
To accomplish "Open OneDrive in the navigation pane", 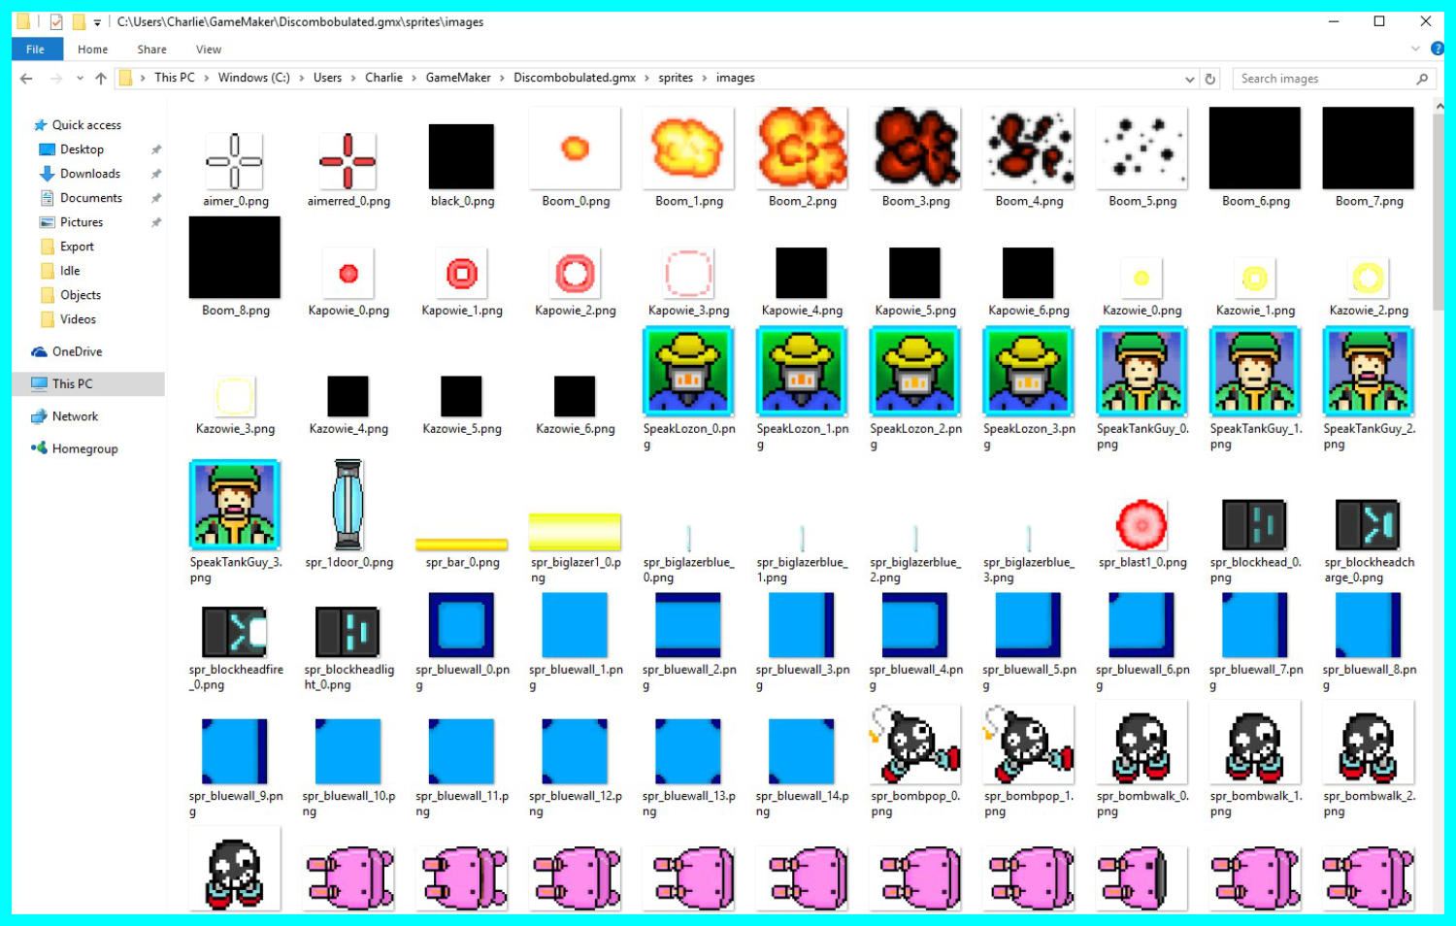I will (x=77, y=351).
